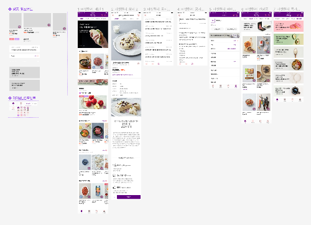Open the steamed bread product photo in frame 2
Viewport: 311px width, 225px height.
[x=126, y=41]
